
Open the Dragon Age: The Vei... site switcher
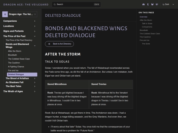click(20, 14)
